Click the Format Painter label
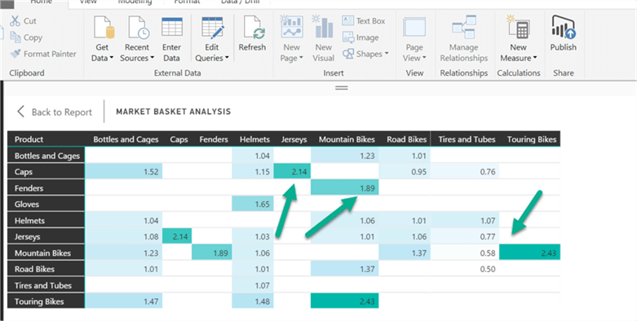637x321 pixels. pyautogui.click(x=50, y=54)
